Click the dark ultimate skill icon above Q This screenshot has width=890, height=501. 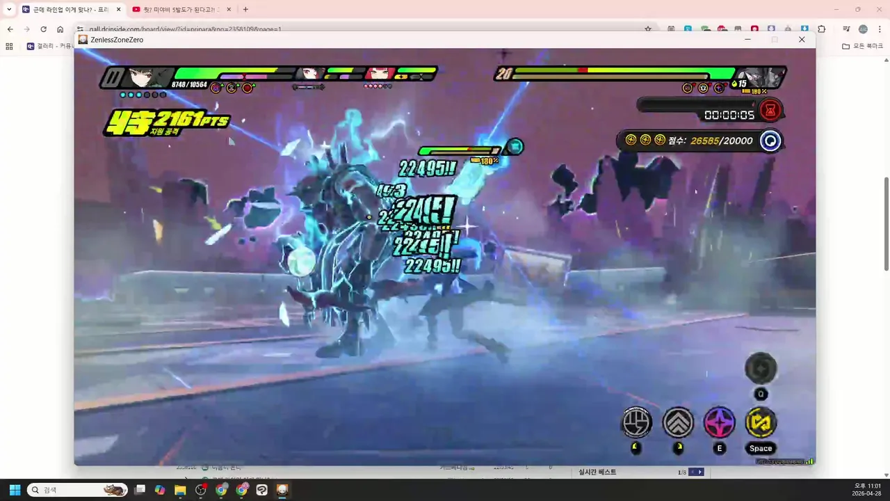[x=761, y=368]
